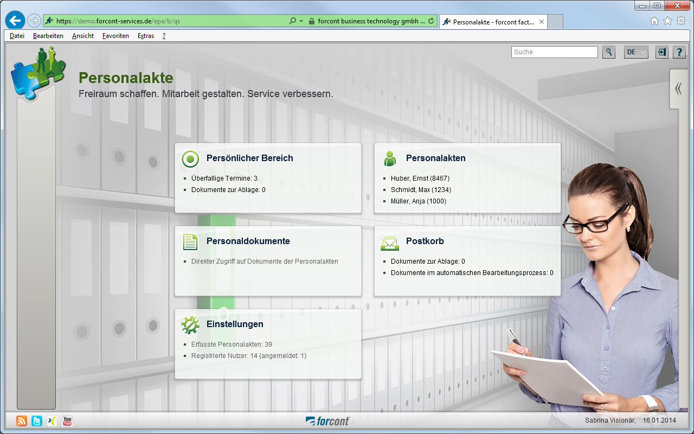Screen dimensions: 694x434
Task: Open the Extras menu
Action: pos(146,36)
